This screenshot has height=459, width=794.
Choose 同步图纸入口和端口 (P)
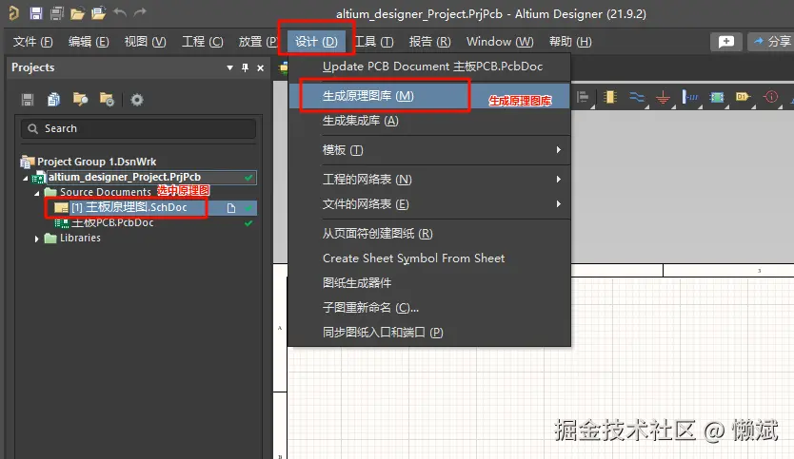(x=429, y=332)
